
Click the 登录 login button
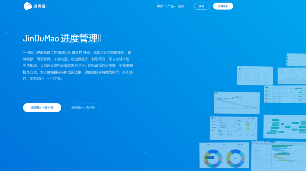pyautogui.click(x=202, y=6)
